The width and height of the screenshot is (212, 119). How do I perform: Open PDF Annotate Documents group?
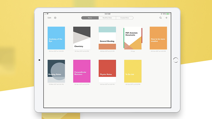point(133,38)
